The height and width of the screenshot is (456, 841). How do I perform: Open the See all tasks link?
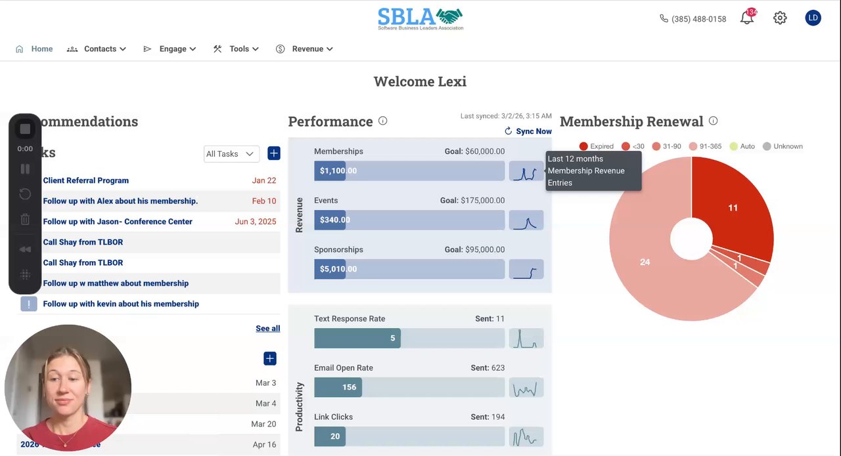(267, 328)
